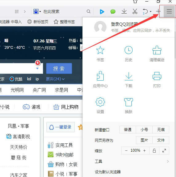The width and height of the screenshot is (176, 177).
Task: Open the toolbar download arrow icon
Action: tap(124, 11)
